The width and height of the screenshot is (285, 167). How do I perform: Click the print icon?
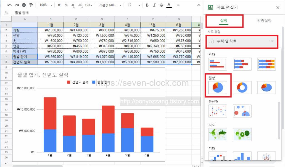coord(24,5)
